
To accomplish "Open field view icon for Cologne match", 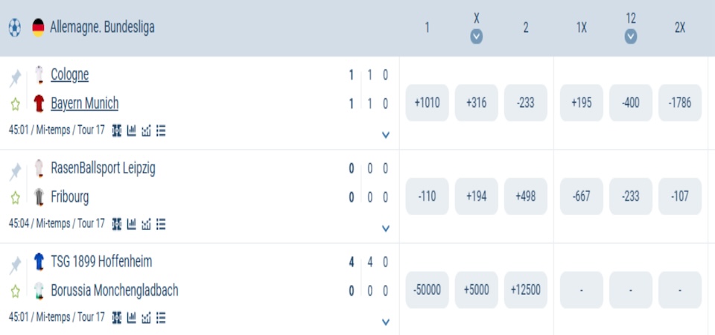I will (x=117, y=130).
